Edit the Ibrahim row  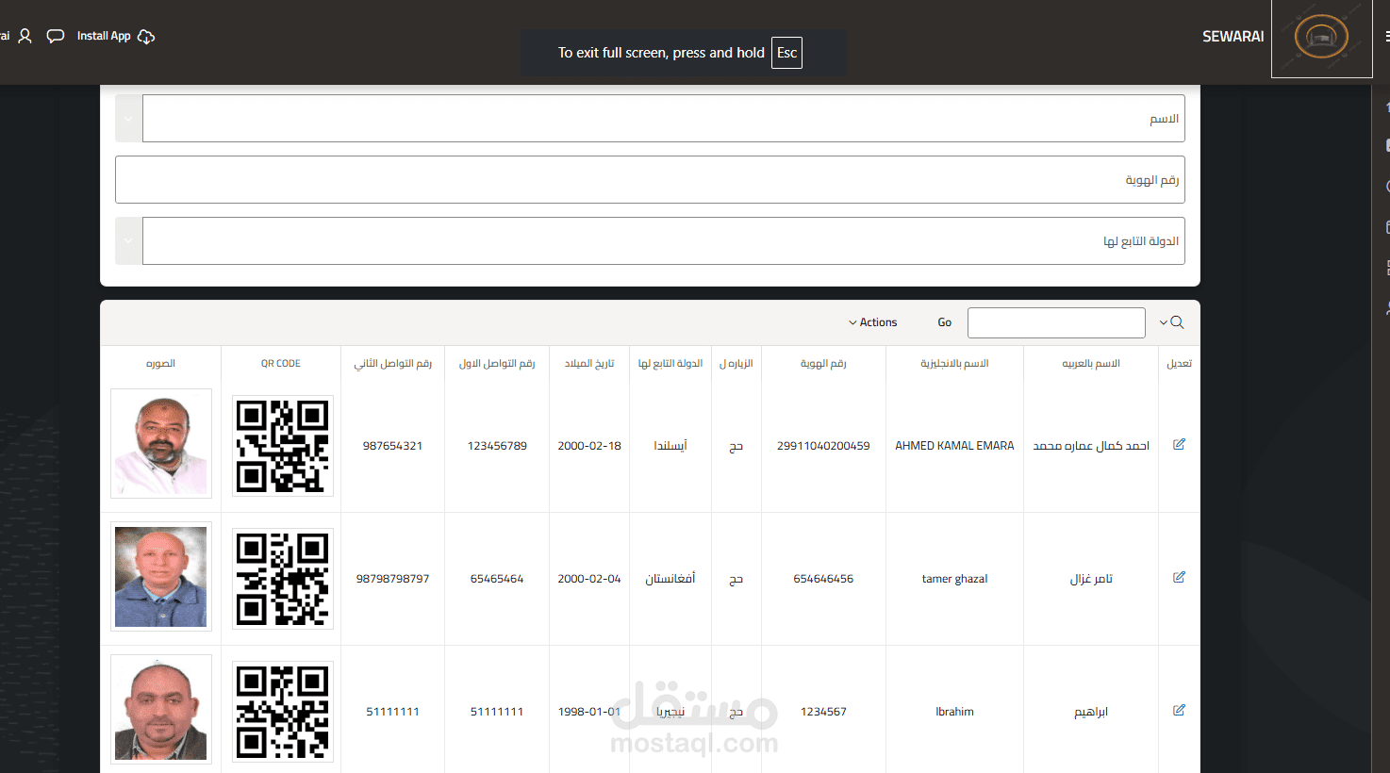coord(1179,710)
